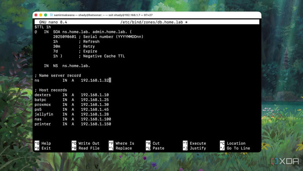Click the GNU nano 8.4 header text

53,22
